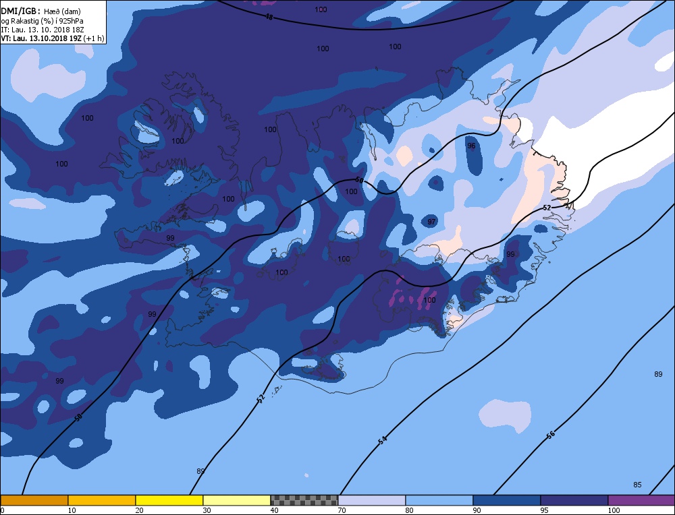The height and width of the screenshot is (515, 675).
Task: Click the orange 10–20 legend swatch
Action: click(102, 500)
